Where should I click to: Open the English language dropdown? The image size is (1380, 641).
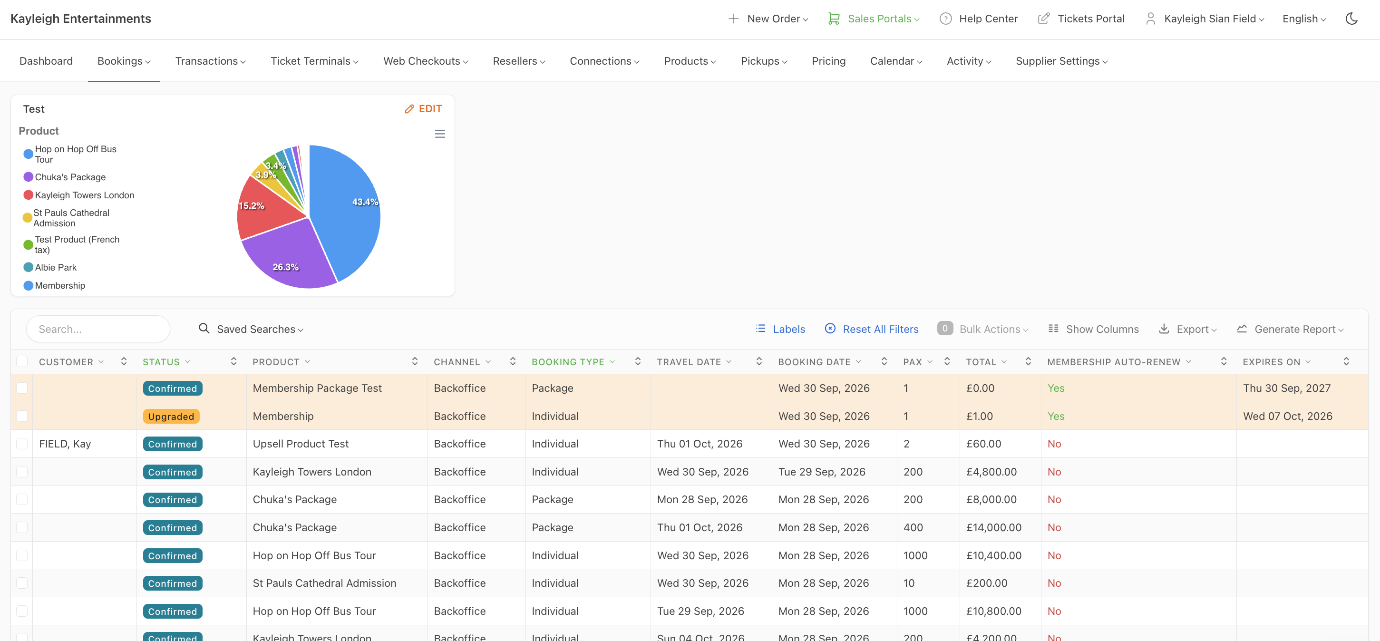tap(1304, 19)
